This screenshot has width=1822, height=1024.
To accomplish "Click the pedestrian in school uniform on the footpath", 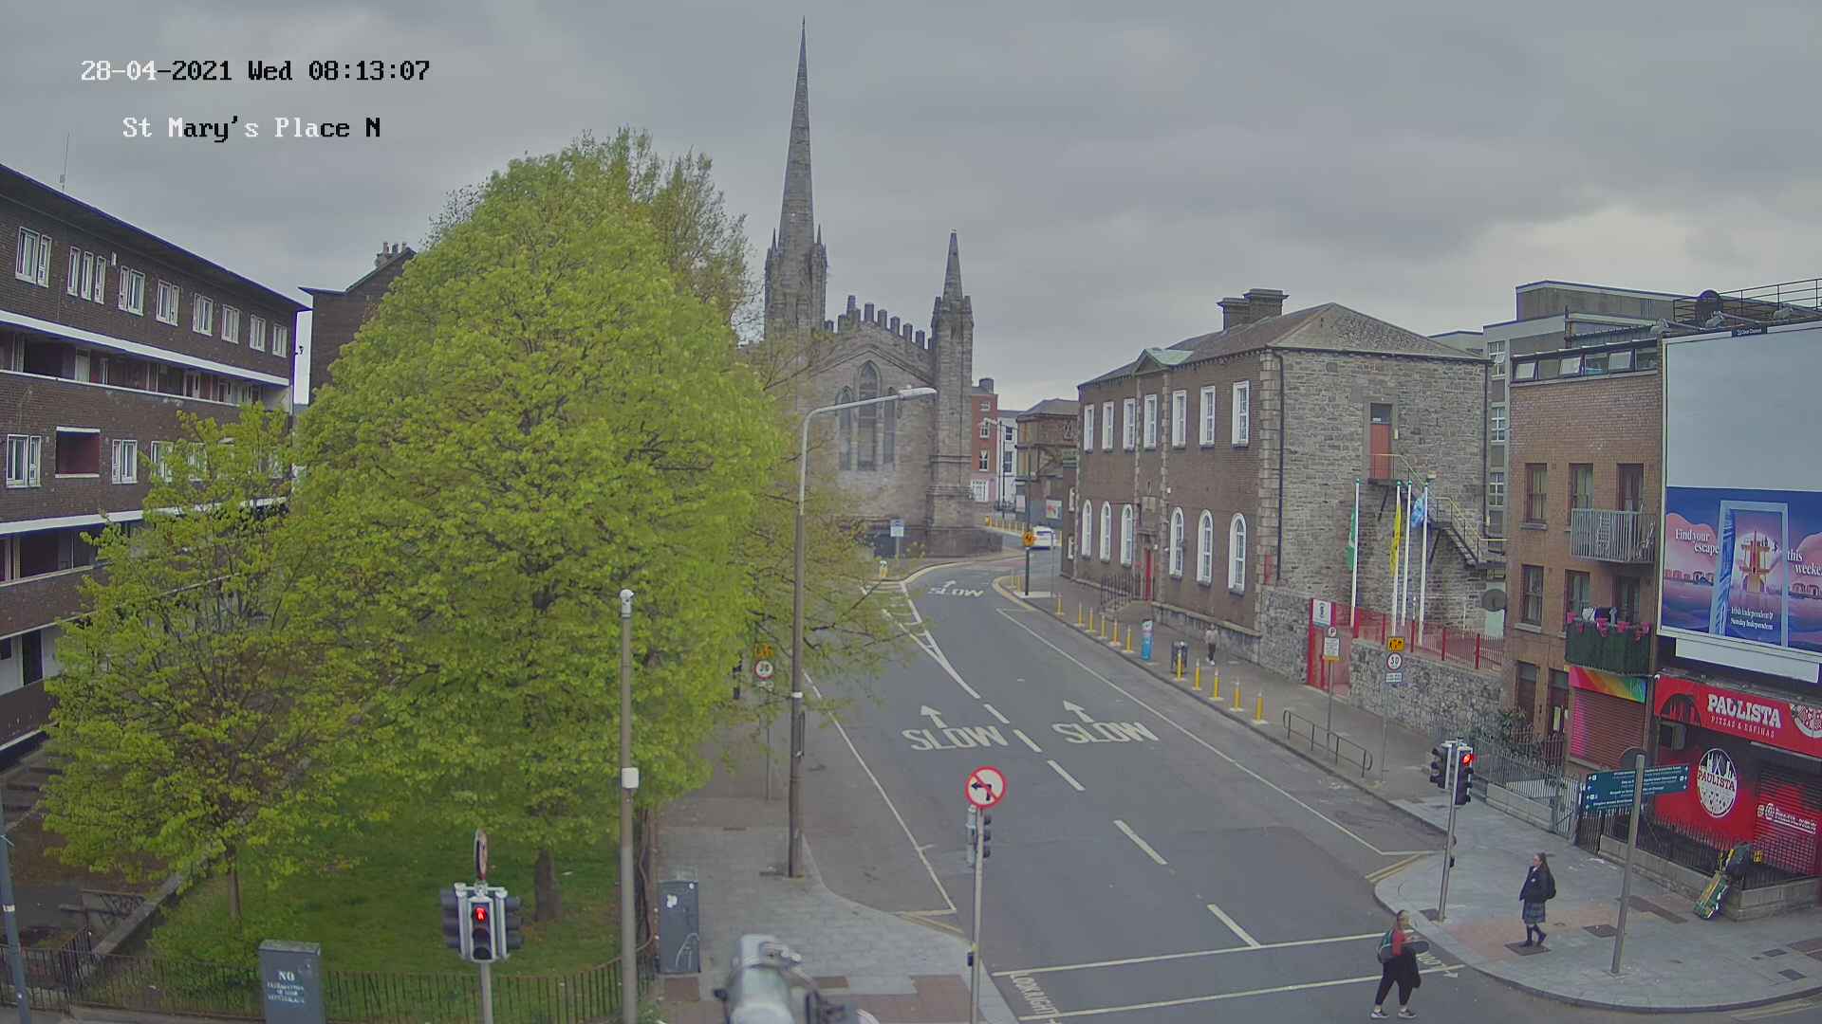I will [1534, 898].
